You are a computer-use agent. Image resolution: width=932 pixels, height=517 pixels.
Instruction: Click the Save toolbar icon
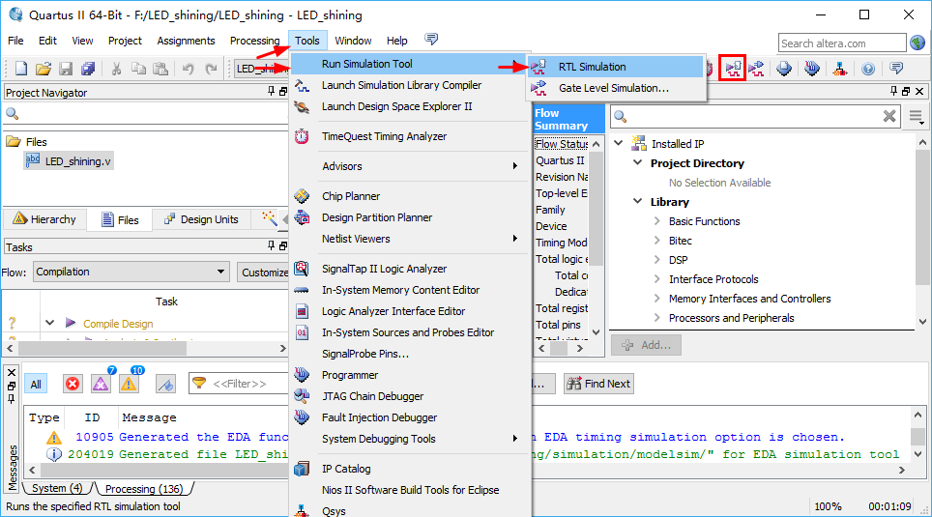66,69
